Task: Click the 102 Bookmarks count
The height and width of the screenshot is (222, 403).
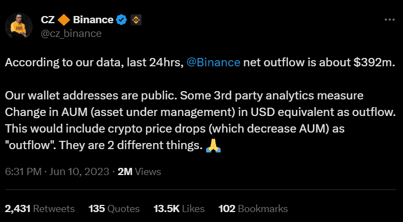Action: click(x=253, y=209)
